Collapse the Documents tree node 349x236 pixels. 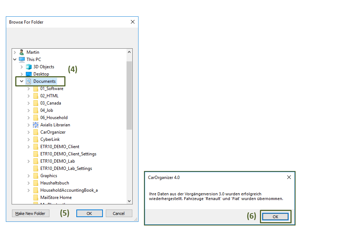click(22, 81)
